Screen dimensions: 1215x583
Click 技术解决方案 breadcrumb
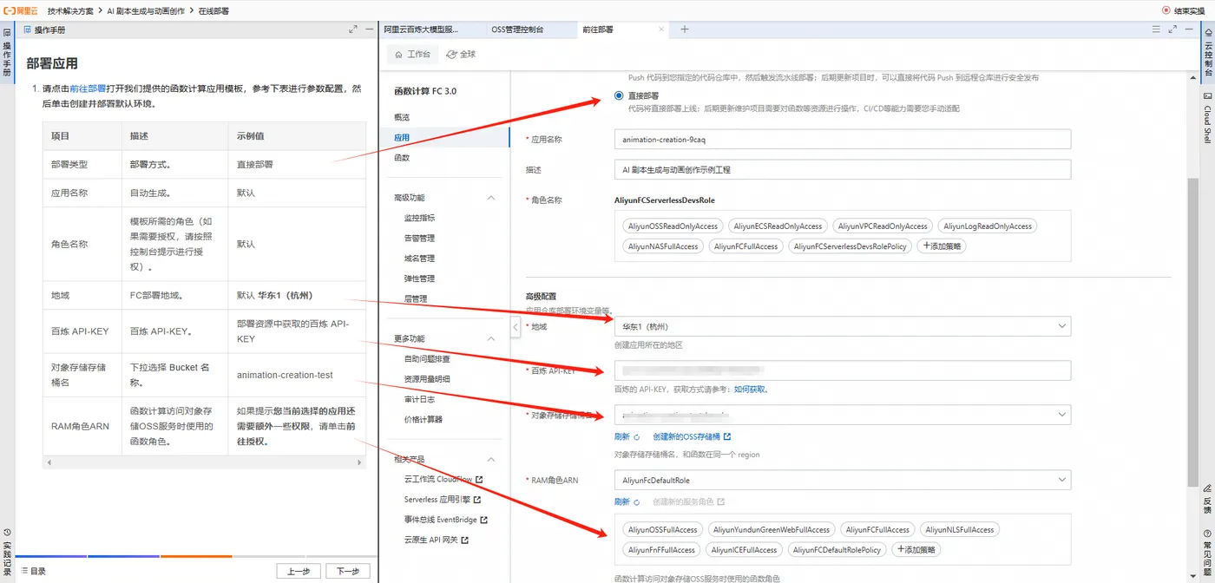[72, 10]
